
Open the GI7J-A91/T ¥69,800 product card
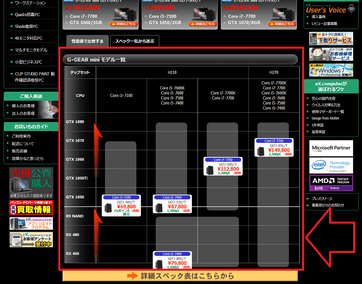121,206
